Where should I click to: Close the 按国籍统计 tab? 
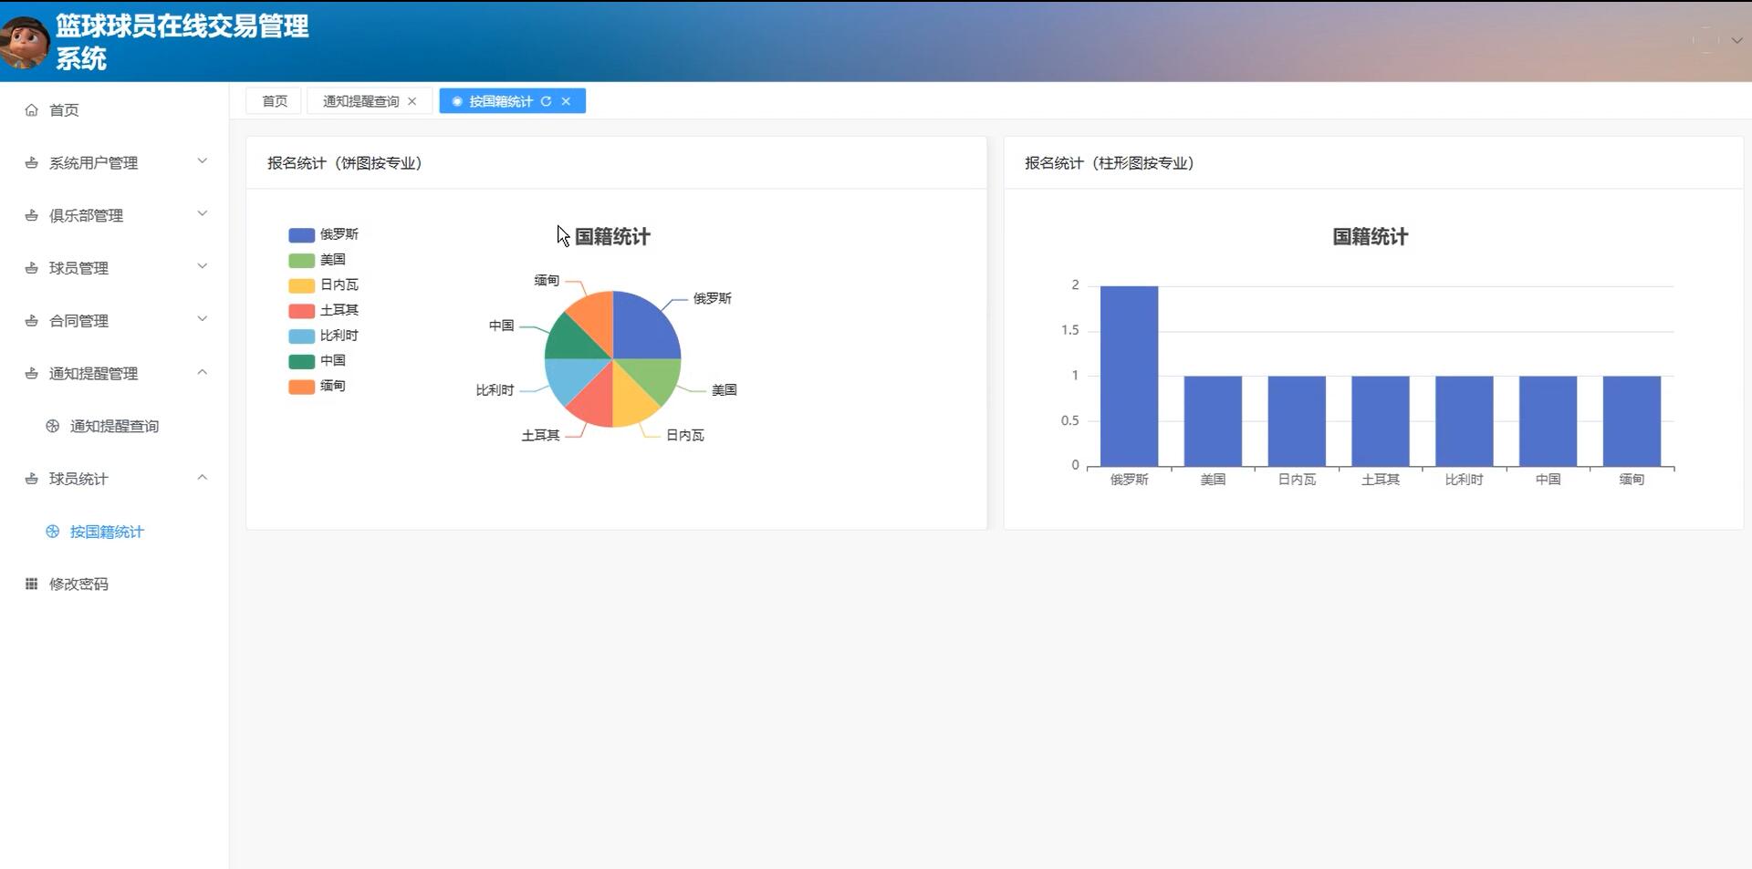coord(566,101)
